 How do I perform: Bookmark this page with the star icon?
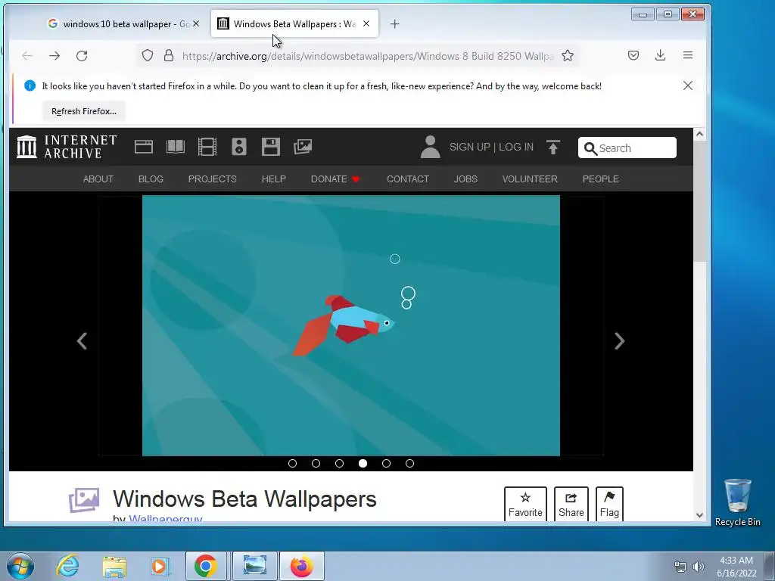click(x=568, y=55)
